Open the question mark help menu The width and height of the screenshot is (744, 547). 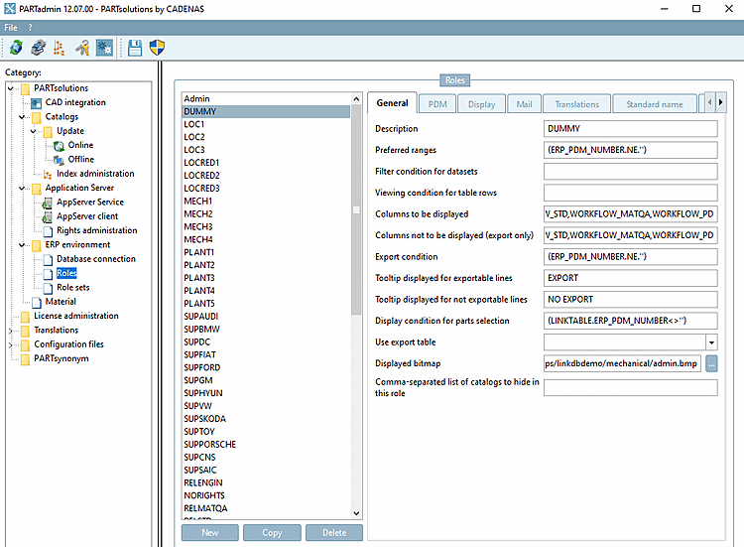(30, 28)
